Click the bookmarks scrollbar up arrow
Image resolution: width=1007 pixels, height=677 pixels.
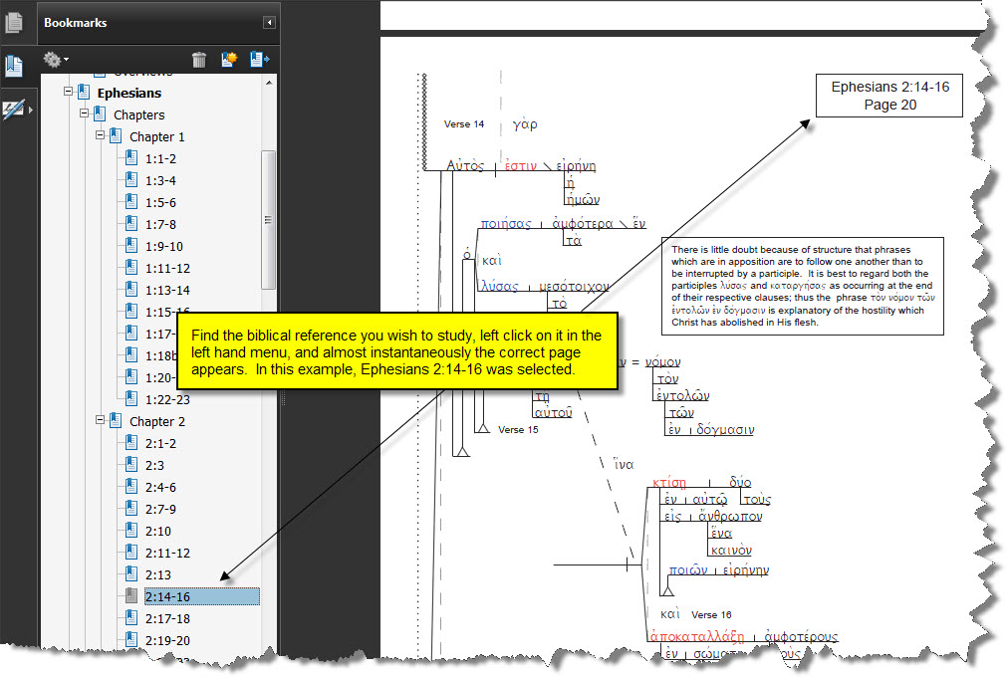pyautogui.click(x=268, y=83)
